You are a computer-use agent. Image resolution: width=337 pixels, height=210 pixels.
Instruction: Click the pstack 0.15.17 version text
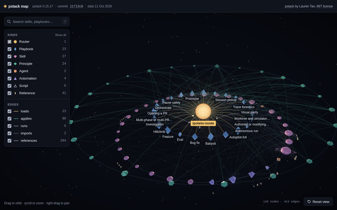coord(43,6)
